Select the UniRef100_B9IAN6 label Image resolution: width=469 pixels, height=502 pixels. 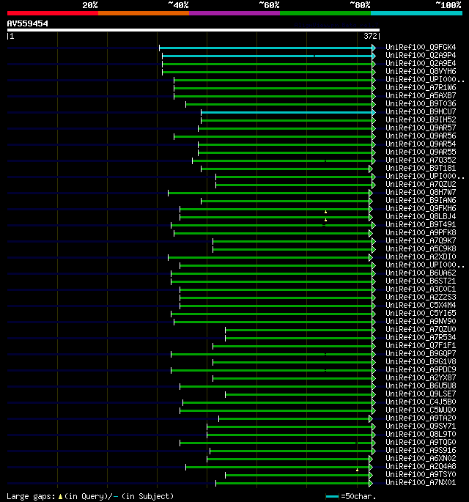(x=421, y=200)
